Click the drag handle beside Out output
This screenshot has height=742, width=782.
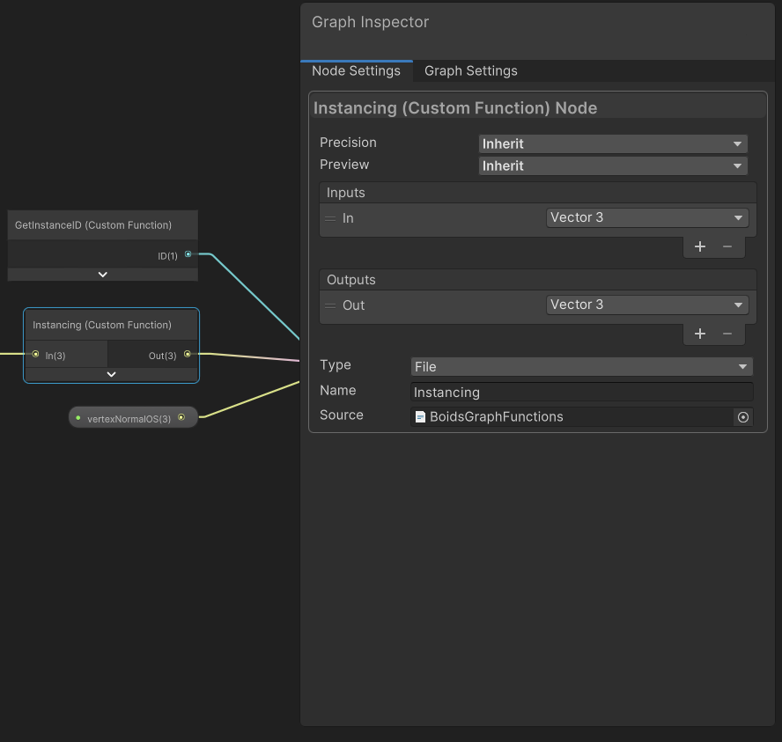330,305
